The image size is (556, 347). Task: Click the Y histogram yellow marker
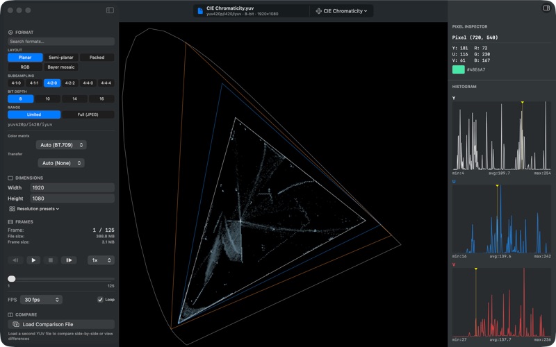523,103
